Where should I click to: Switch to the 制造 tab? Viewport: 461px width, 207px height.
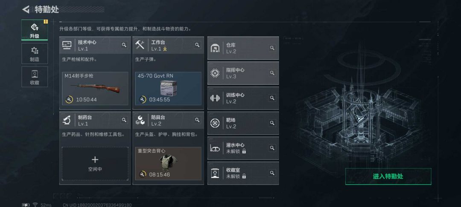35,54
